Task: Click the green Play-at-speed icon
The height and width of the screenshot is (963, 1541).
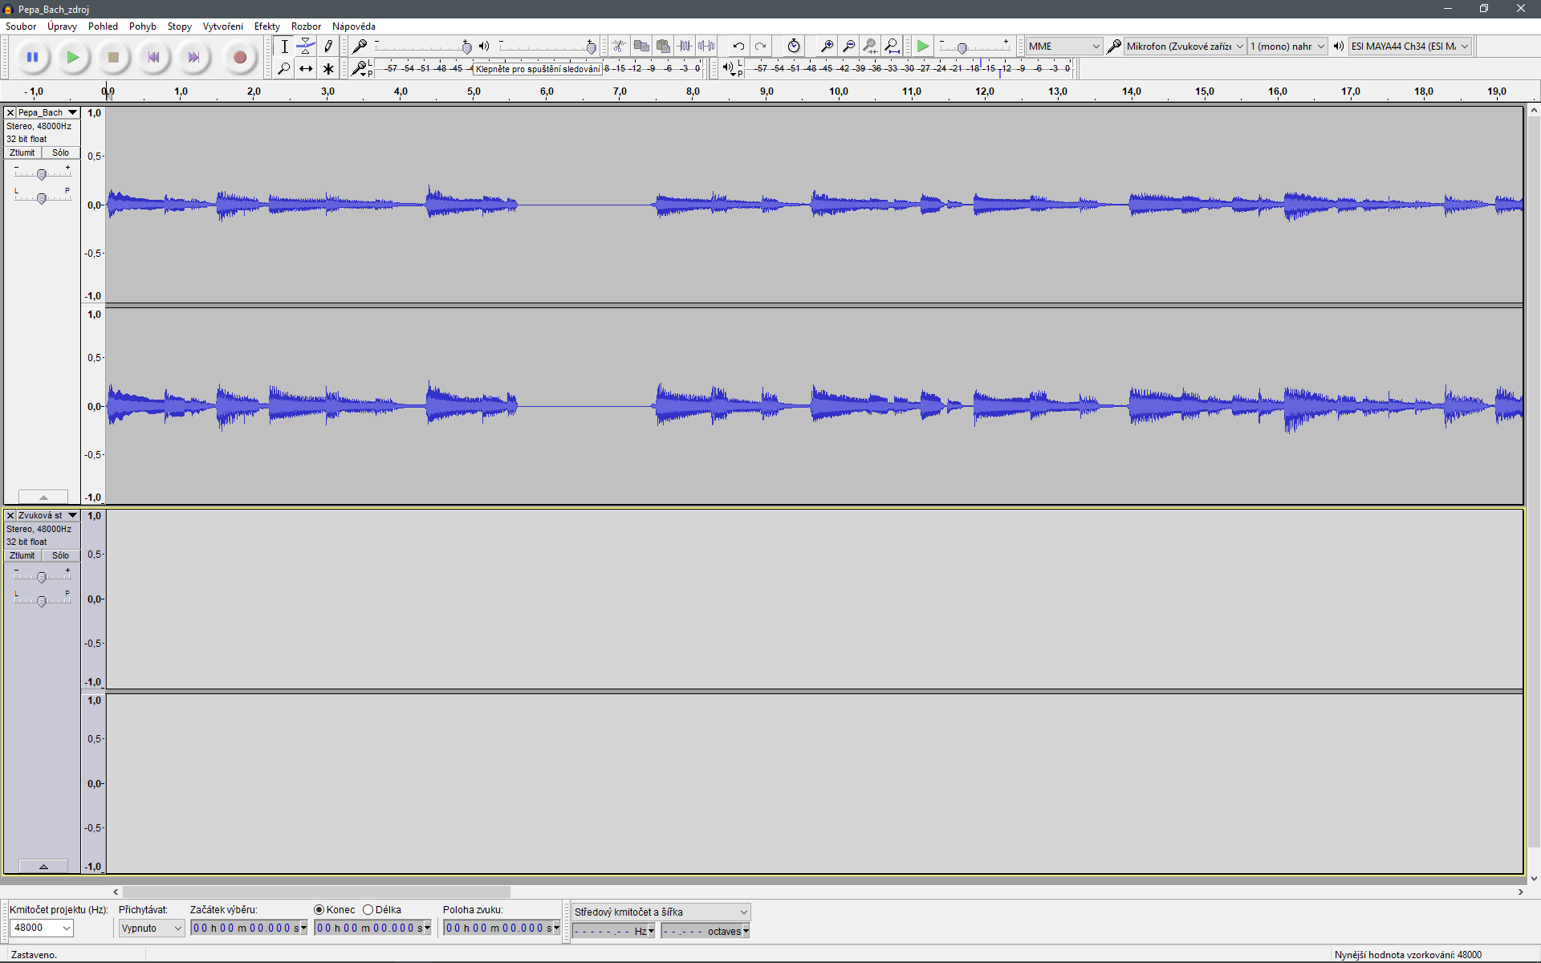Action: (923, 47)
